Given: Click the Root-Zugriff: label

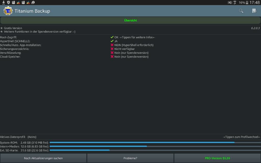Looking at the screenshot, I should click(8, 37).
